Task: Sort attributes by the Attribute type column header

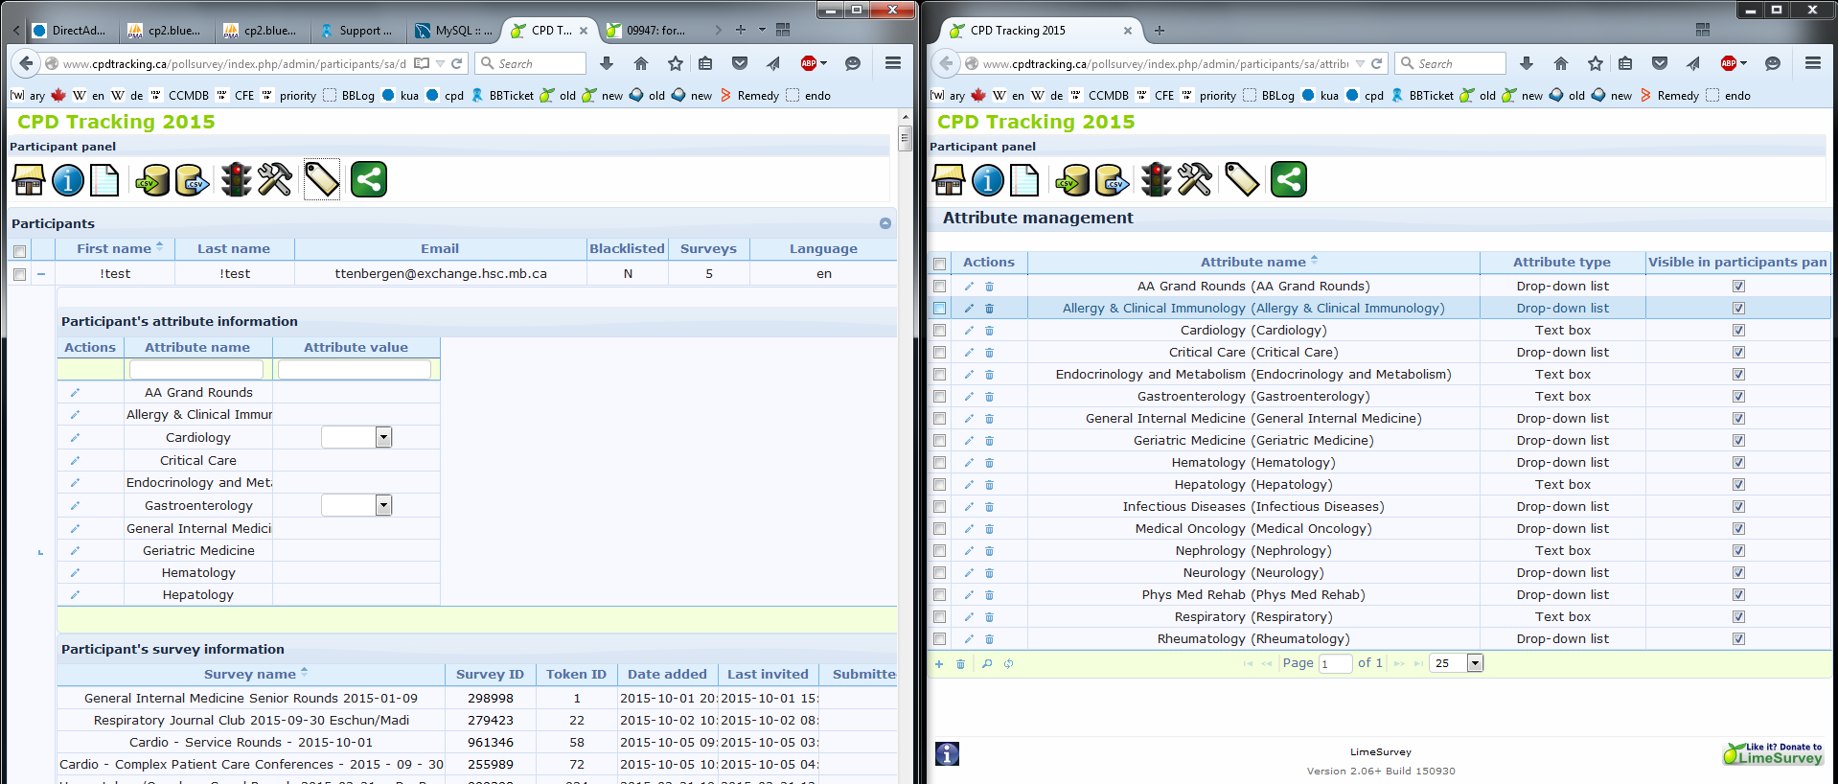Action: pyautogui.click(x=1561, y=263)
